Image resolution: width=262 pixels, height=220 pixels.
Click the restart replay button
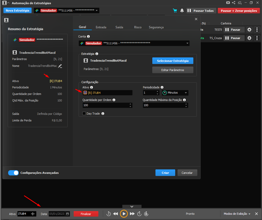tap(109, 214)
